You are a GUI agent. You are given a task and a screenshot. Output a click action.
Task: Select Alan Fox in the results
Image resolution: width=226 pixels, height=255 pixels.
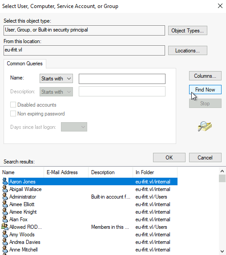click(x=18, y=219)
